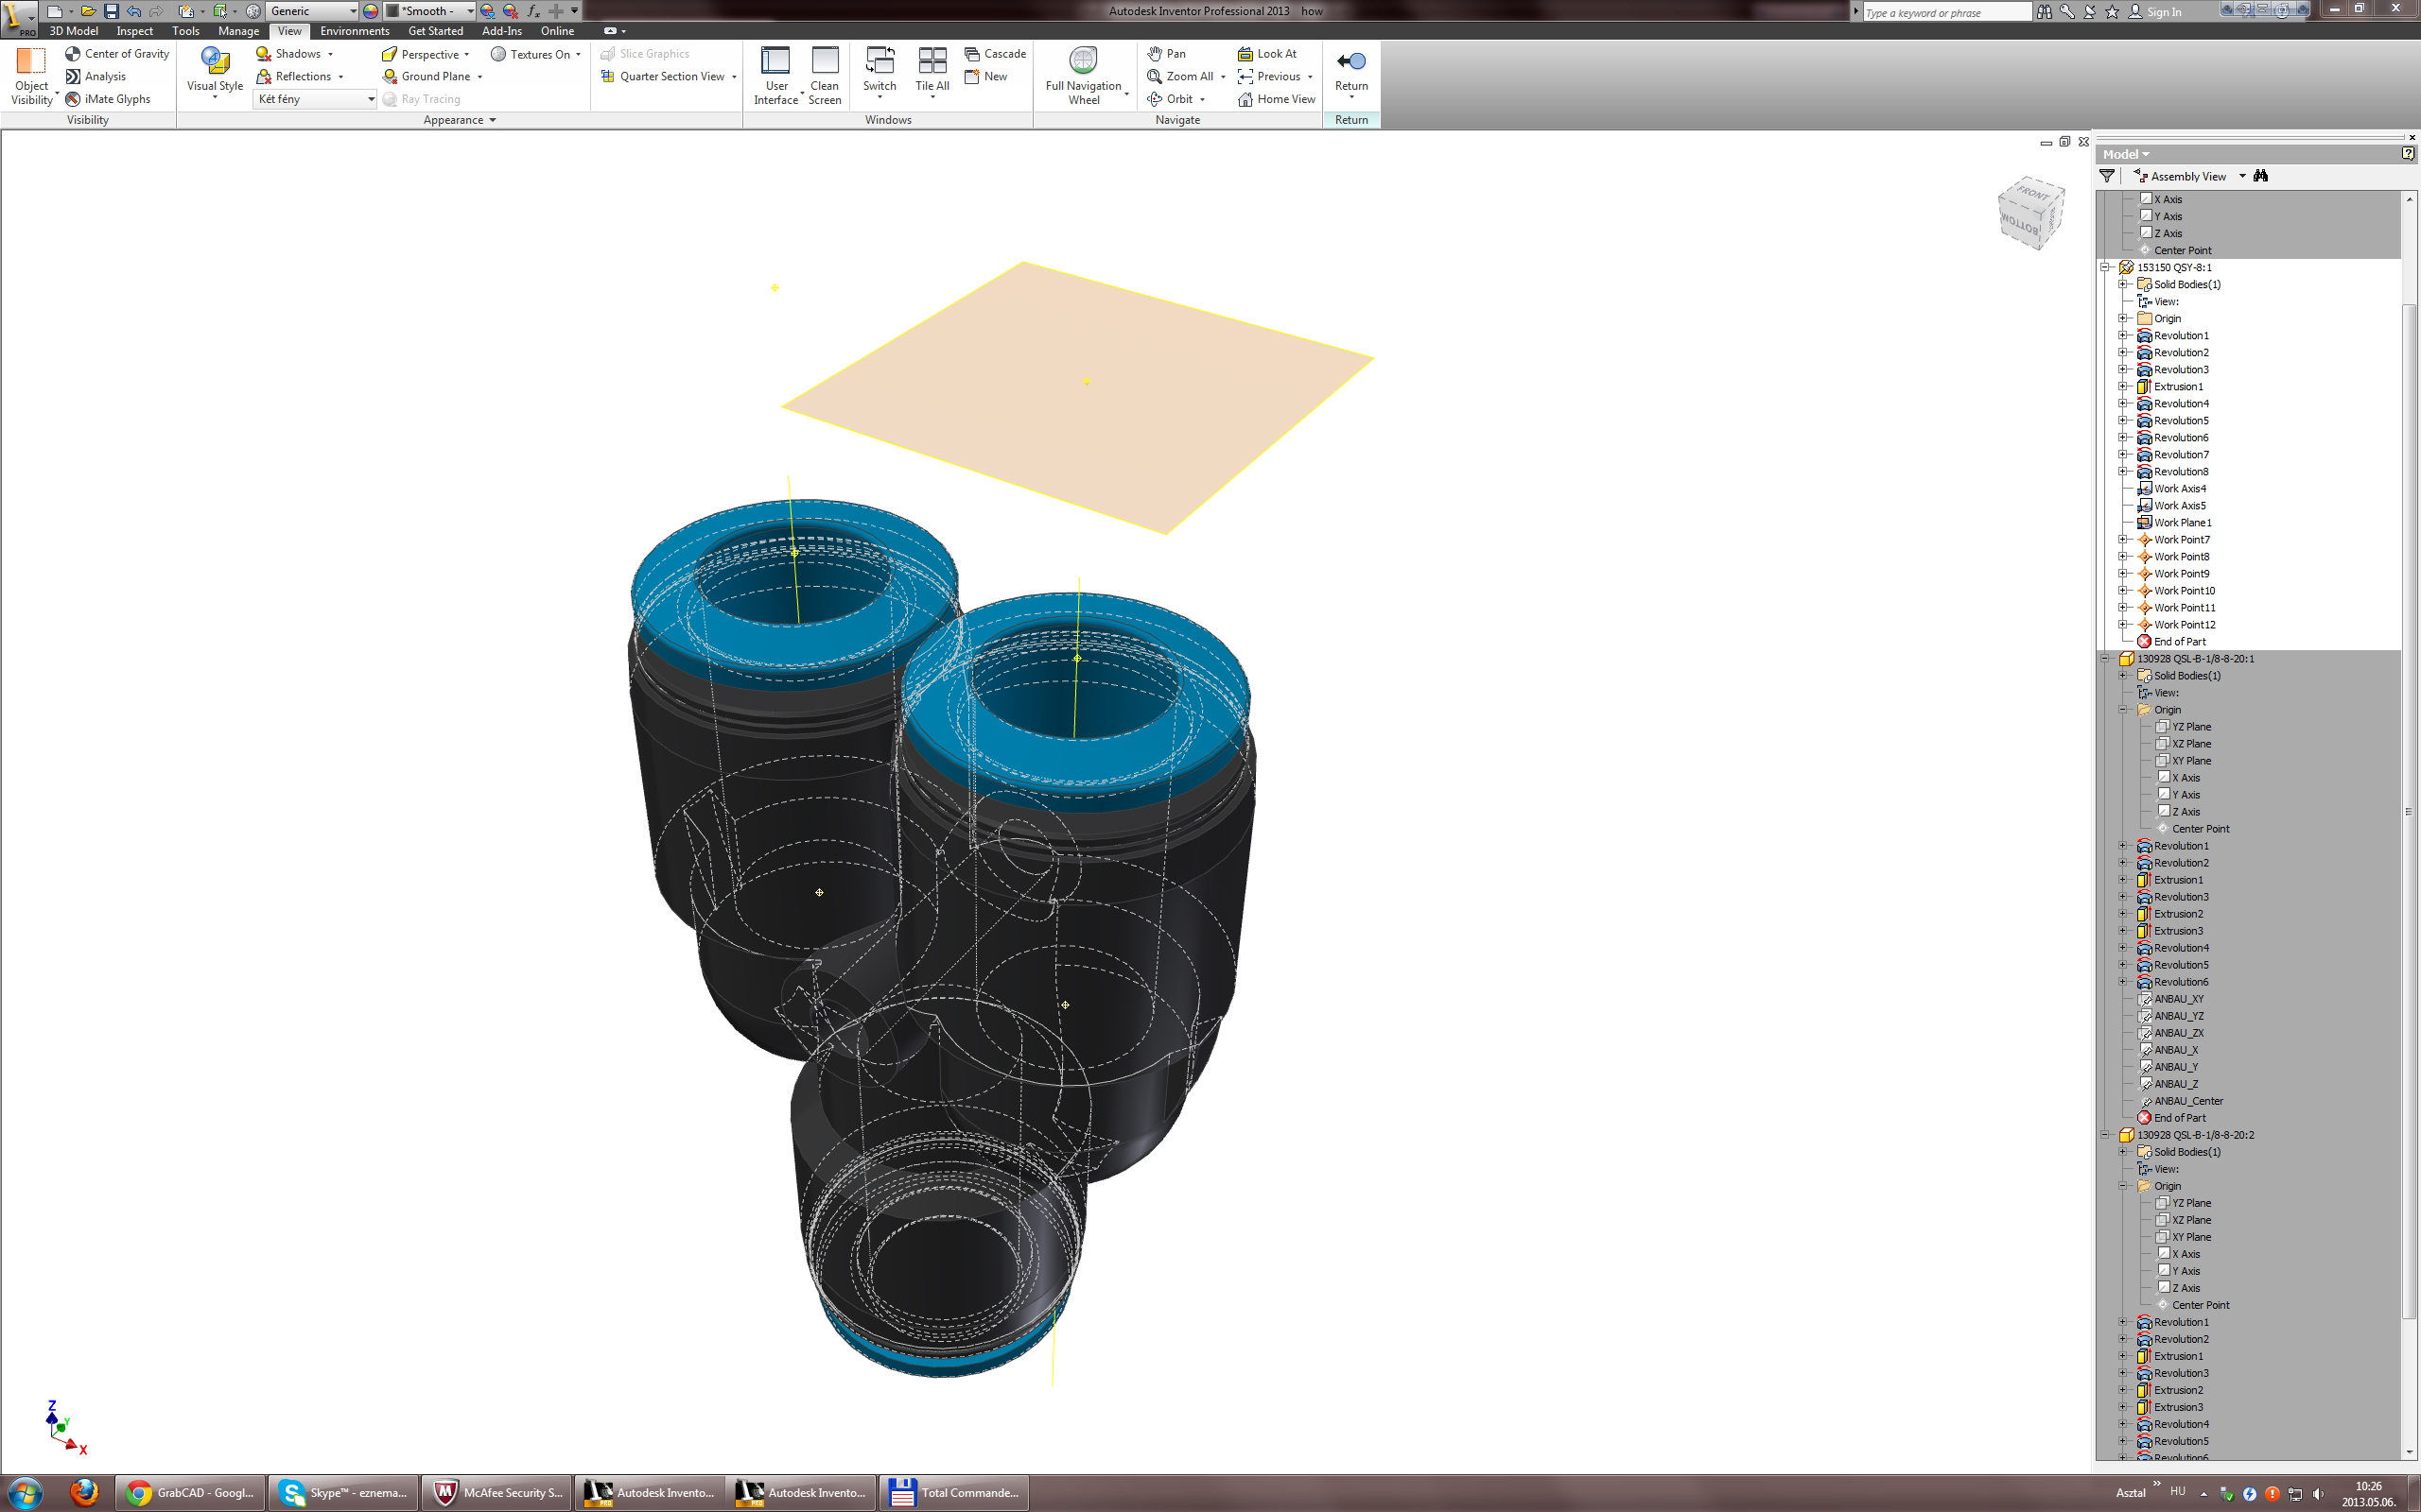Open the 3D Model ribbon tab

(74, 31)
